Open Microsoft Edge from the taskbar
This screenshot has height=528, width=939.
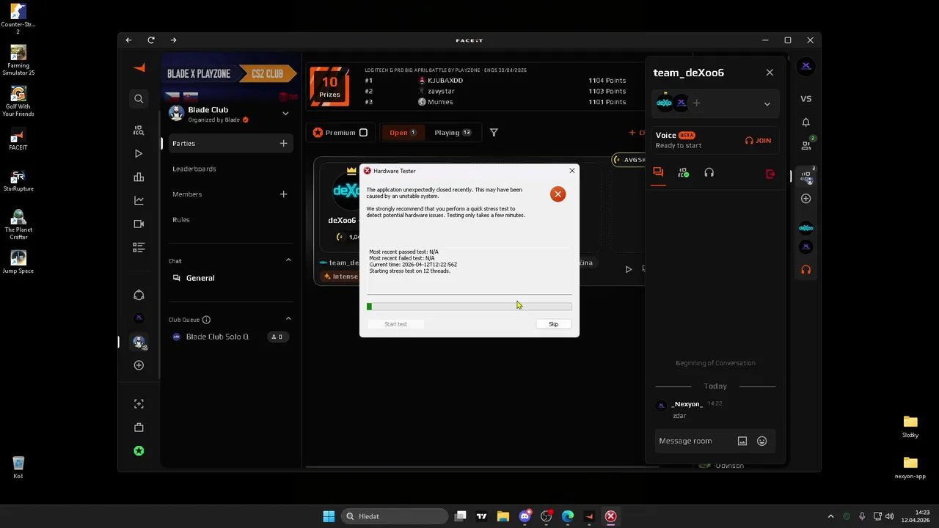[x=568, y=516]
